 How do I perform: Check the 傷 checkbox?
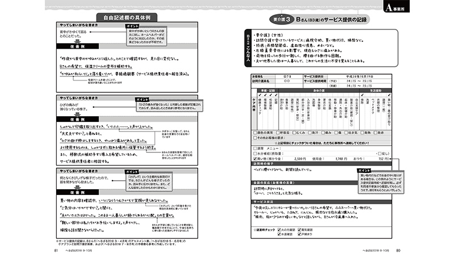pyautogui.click(x=336, y=133)
